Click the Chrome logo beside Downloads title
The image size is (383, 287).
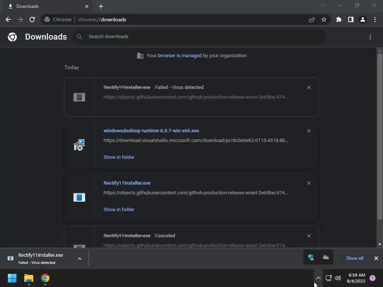(x=12, y=37)
